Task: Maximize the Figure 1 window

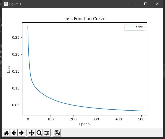Action: point(146,4)
